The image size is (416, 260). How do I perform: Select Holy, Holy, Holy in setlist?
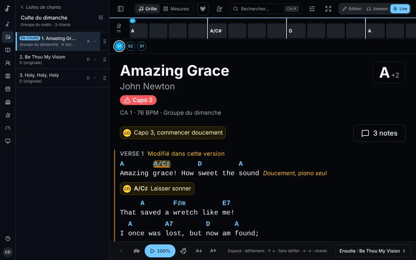(x=58, y=78)
